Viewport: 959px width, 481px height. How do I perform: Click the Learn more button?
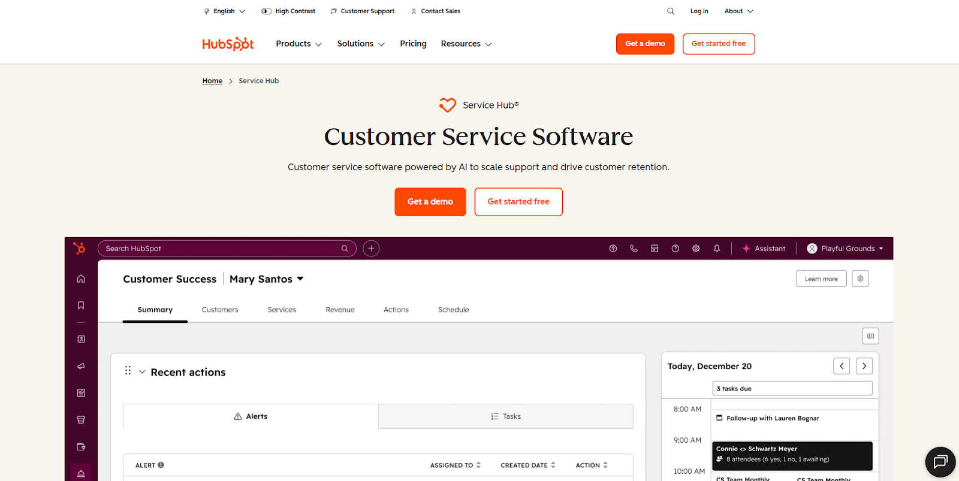[x=821, y=279]
